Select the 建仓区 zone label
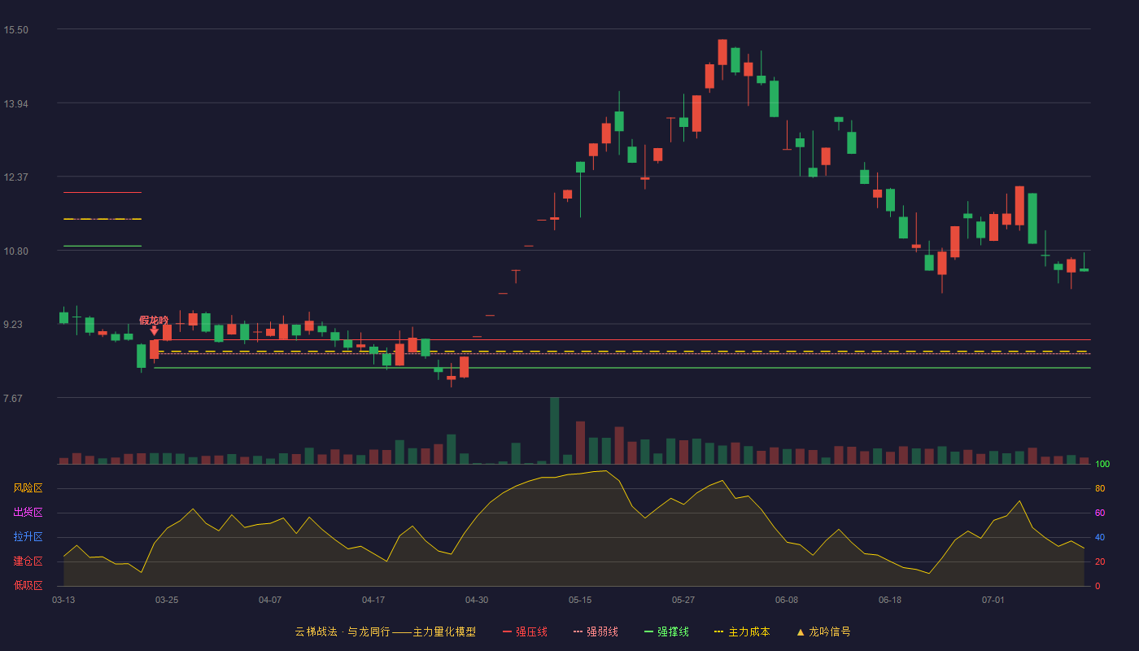Viewport: 1139px width, 651px height. tap(28, 561)
